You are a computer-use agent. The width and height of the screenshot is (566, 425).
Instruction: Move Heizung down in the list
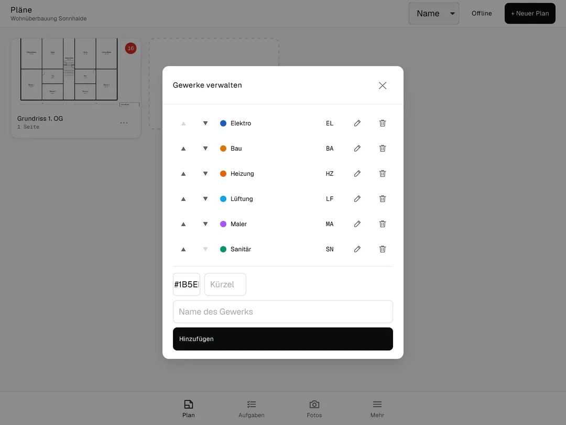coord(205,174)
